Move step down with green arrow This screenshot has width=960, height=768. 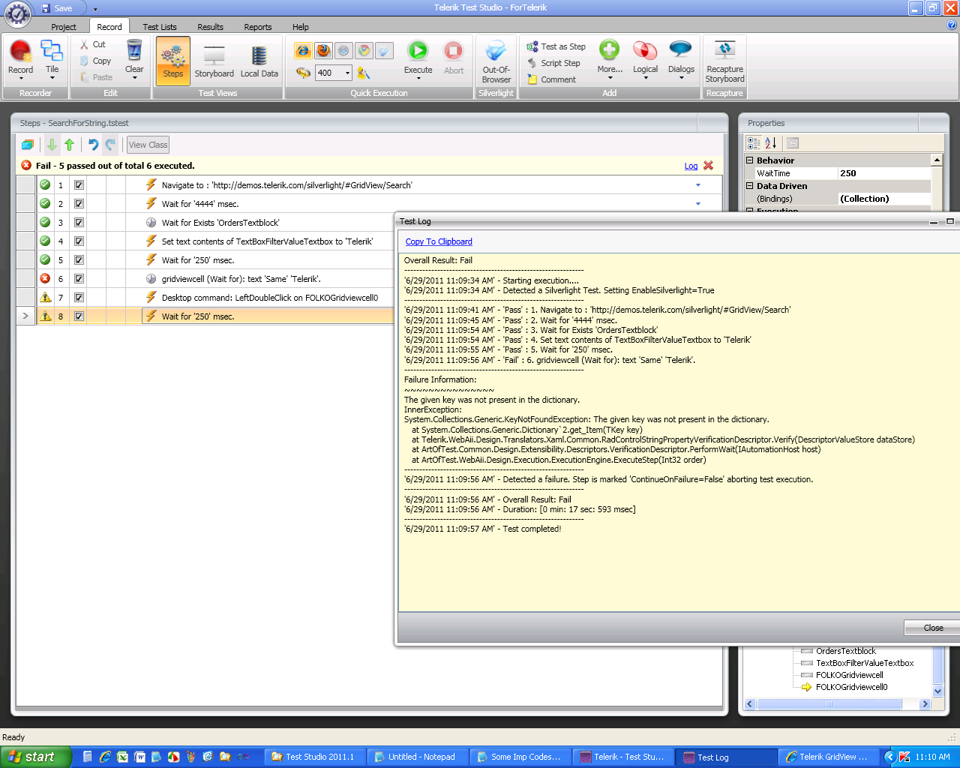(52, 145)
